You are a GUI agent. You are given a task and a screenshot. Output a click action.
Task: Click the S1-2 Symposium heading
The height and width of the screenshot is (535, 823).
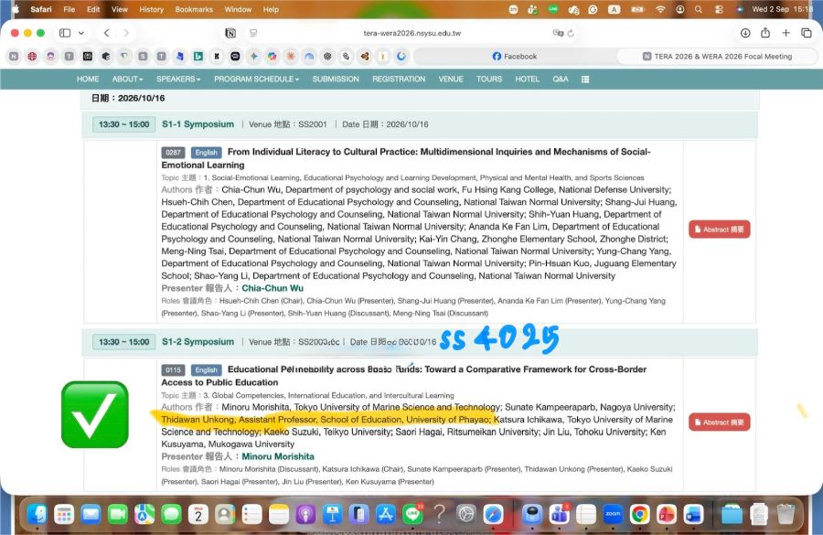[198, 342]
